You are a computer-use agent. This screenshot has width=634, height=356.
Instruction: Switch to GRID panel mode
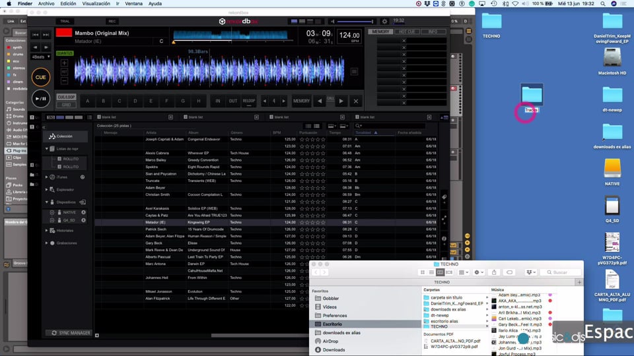(x=66, y=105)
